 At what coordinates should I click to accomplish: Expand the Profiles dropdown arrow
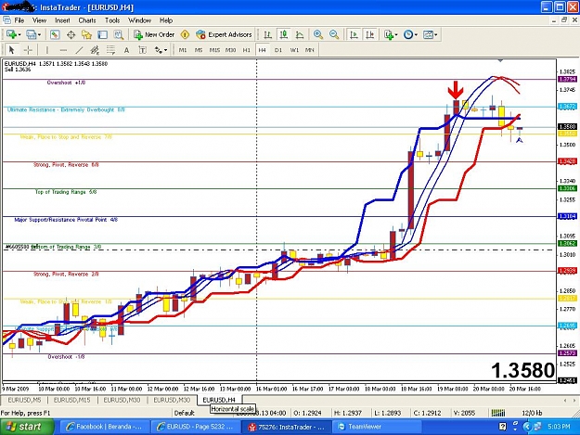coord(39,34)
